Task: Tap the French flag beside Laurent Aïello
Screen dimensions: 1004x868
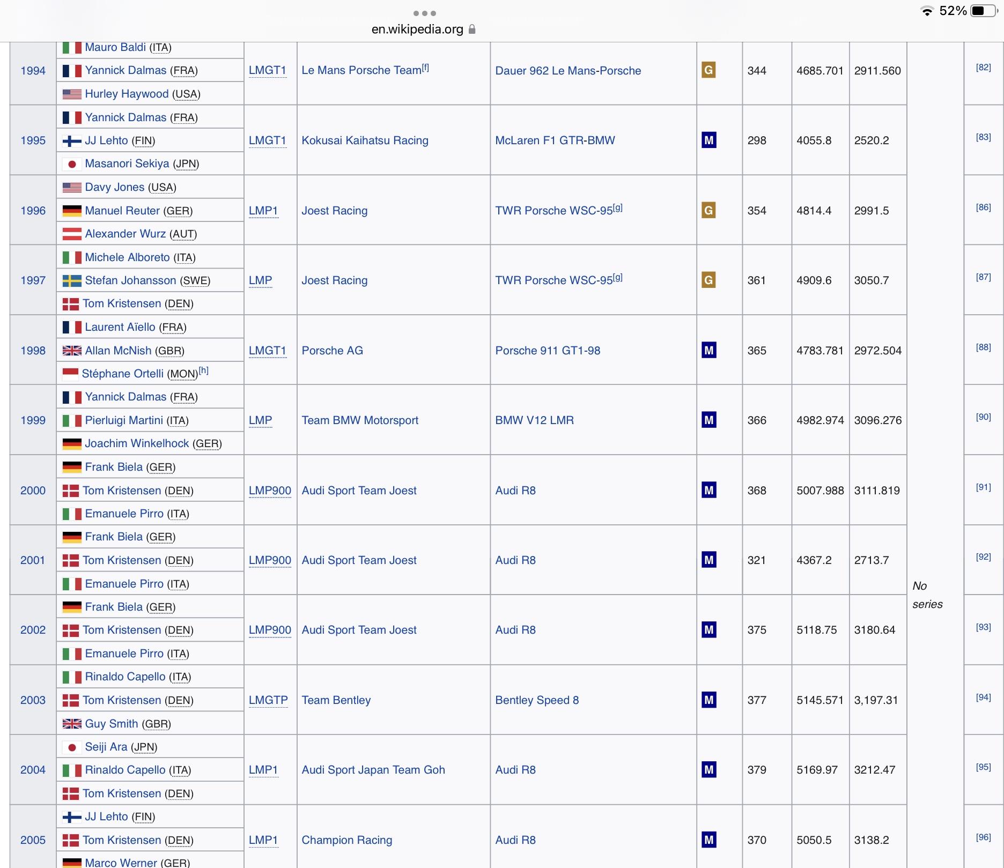Action: coord(72,327)
